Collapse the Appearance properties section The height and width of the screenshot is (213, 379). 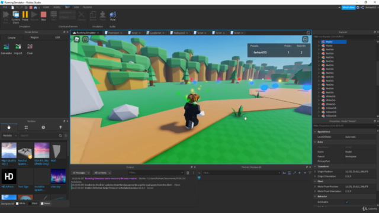point(315,131)
